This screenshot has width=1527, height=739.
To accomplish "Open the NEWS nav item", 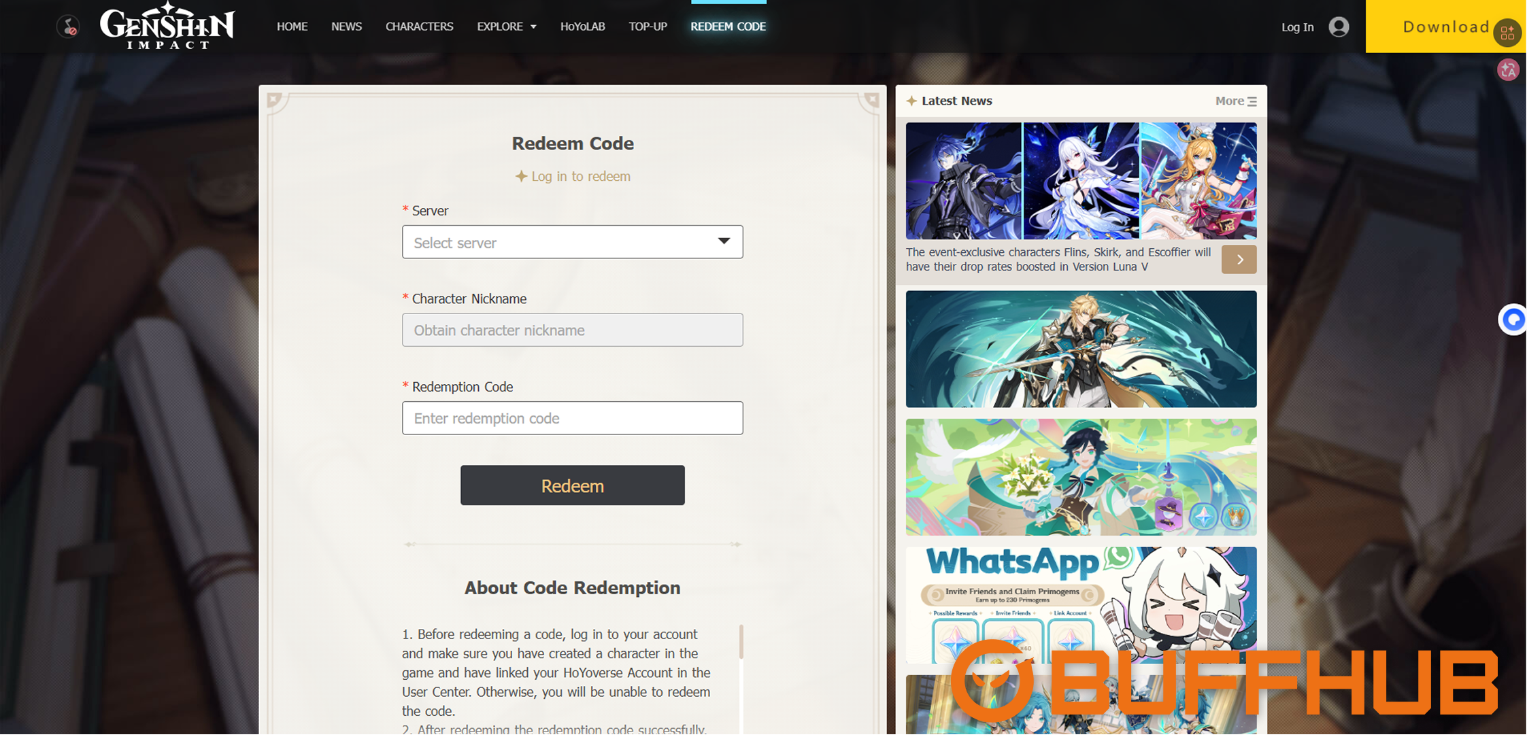I will pos(346,27).
